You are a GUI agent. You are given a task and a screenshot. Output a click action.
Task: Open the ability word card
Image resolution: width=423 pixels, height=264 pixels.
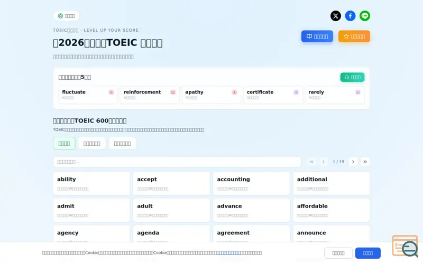[91, 183]
